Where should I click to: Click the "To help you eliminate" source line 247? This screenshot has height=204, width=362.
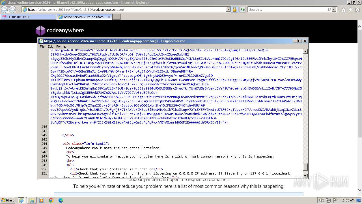tap(170, 156)
